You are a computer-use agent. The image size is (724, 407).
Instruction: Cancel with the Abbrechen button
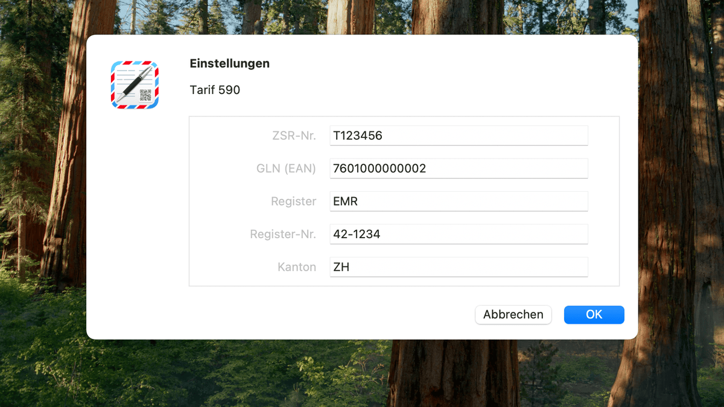click(513, 315)
